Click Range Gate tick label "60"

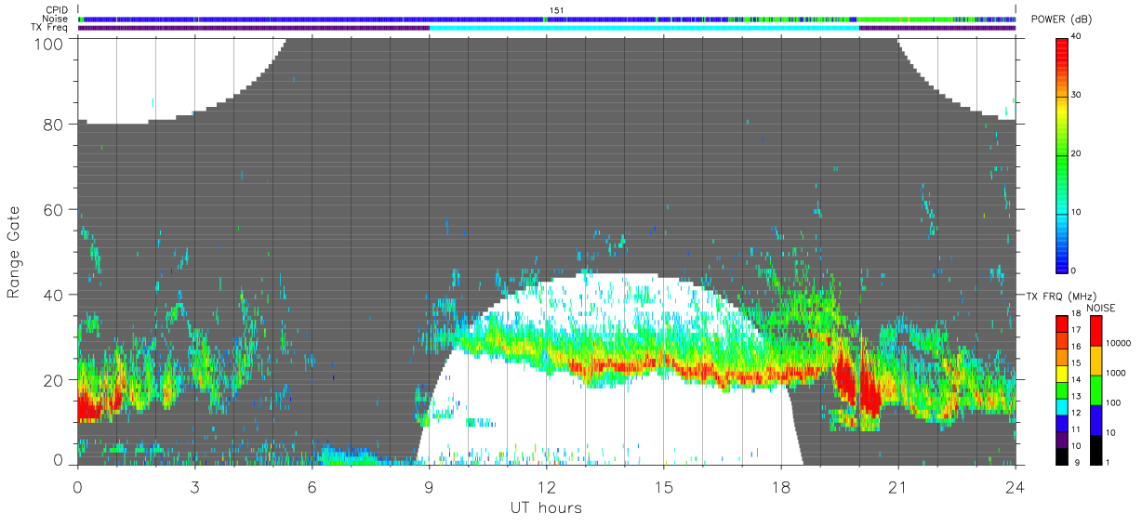[x=56, y=210]
